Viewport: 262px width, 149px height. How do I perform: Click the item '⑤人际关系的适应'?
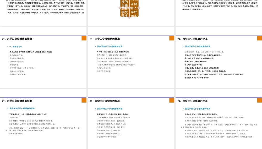click(x=16, y=134)
